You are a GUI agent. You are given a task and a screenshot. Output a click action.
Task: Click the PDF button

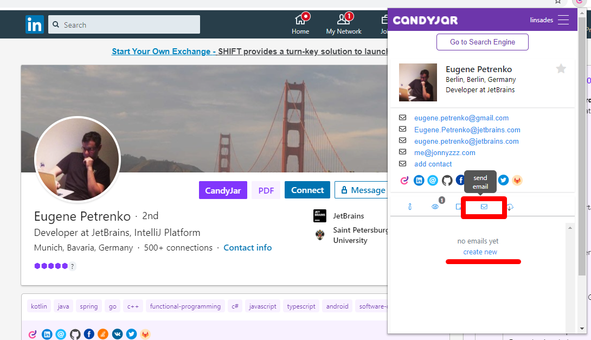click(x=266, y=190)
